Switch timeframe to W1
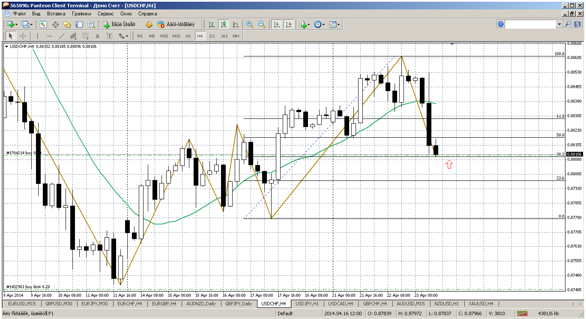The height and width of the screenshot is (319, 586). coord(224,36)
